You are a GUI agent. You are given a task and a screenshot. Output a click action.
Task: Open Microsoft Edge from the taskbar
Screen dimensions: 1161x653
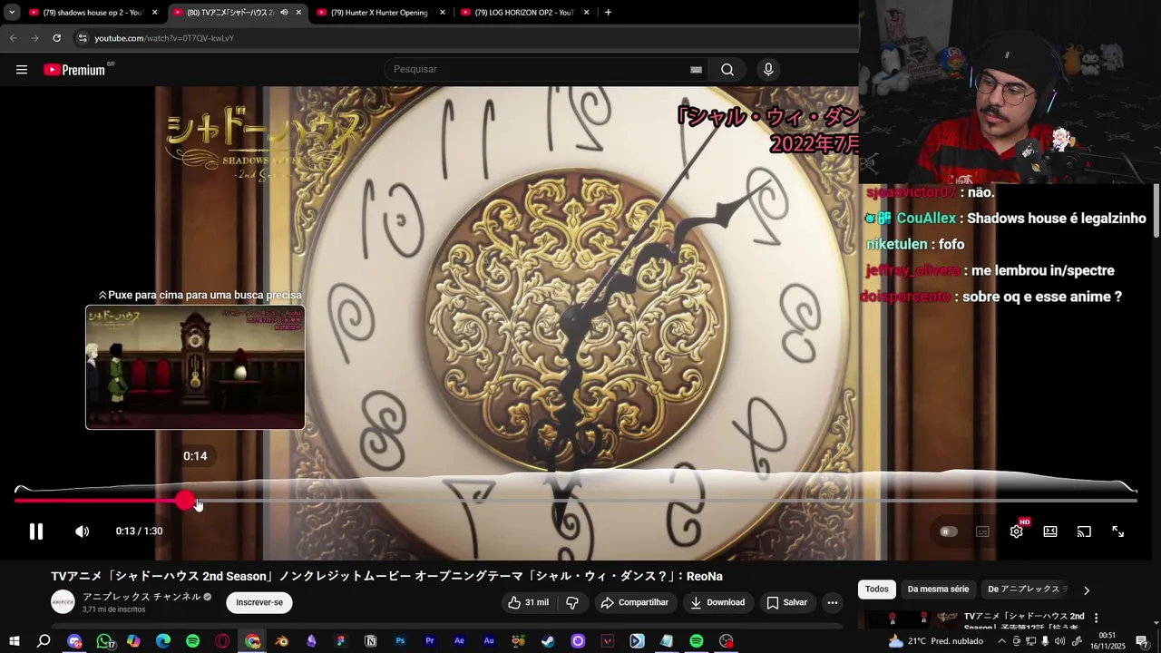[x=163, y=641]
